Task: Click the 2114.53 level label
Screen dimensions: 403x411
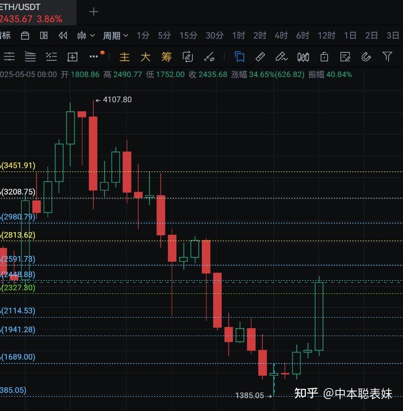Action: tap(18, 311)
